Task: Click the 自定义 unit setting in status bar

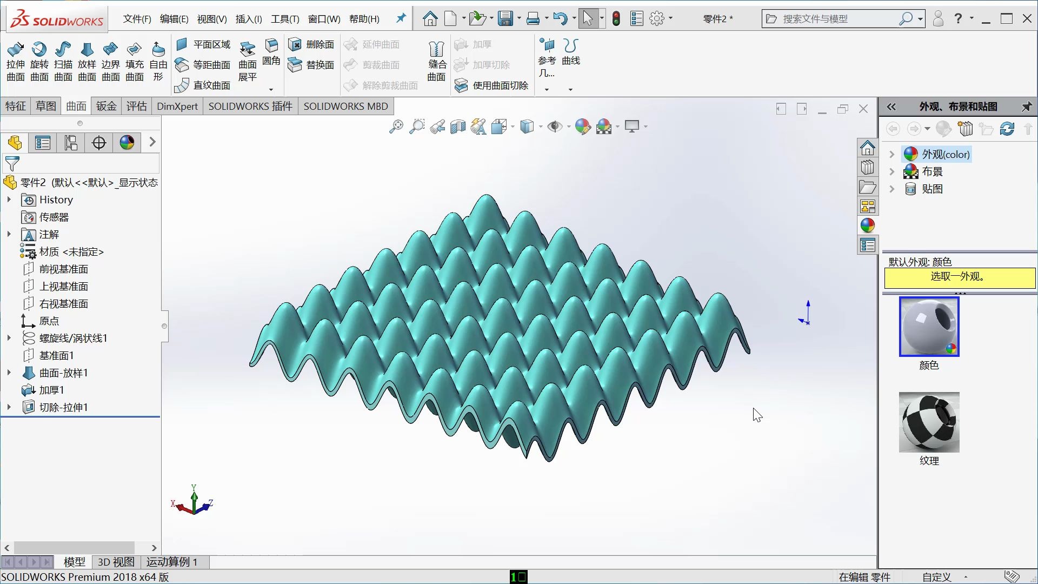Action: (x=937, y=577)
